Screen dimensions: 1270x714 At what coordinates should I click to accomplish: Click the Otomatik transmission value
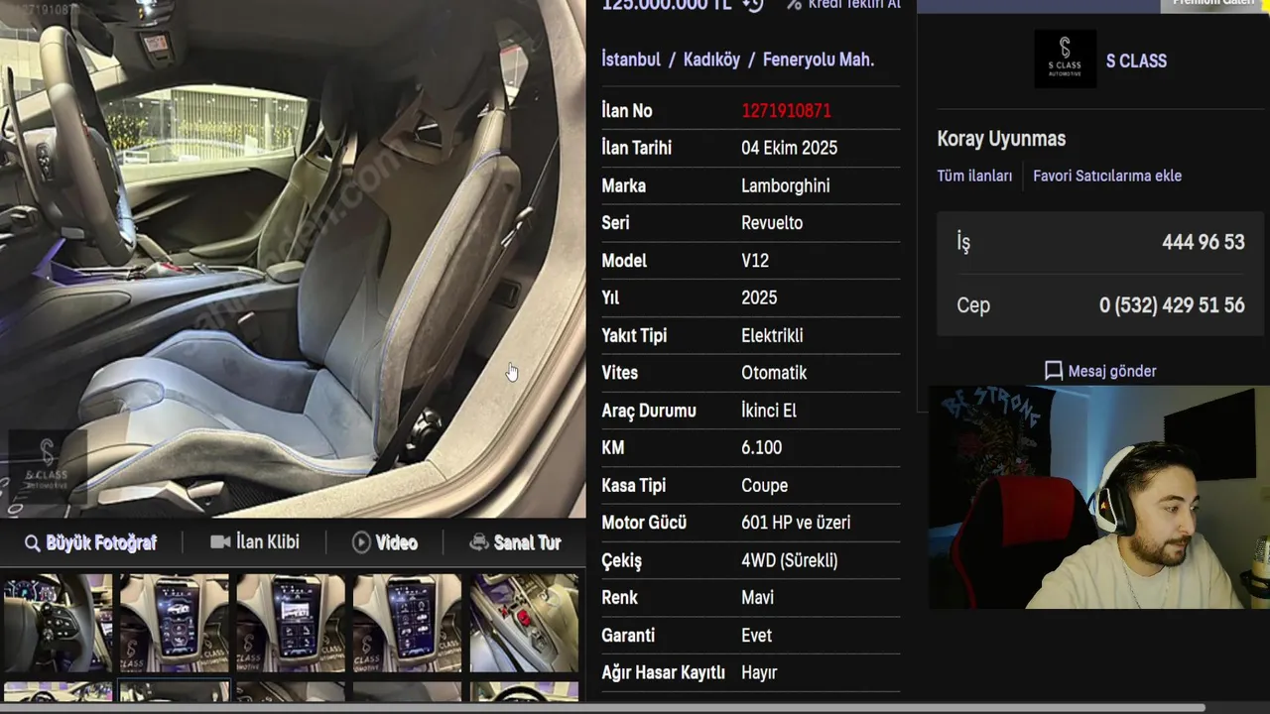774,373
